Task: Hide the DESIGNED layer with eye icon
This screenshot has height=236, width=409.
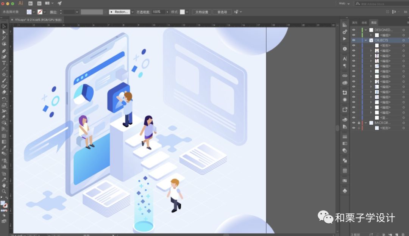Action: (354, 30)
